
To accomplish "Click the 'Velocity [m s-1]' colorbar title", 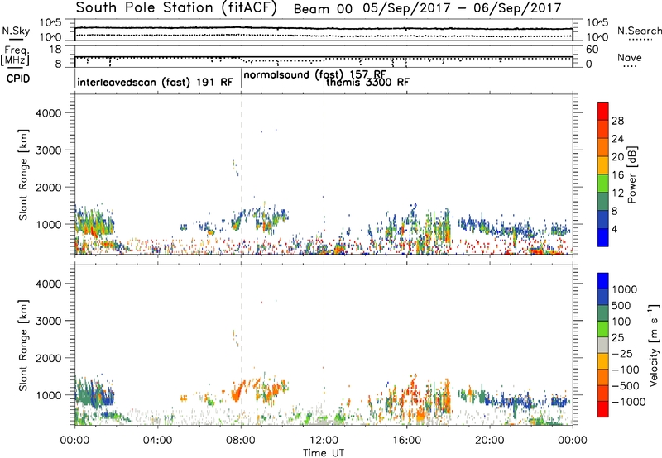I will coord(654,345).
